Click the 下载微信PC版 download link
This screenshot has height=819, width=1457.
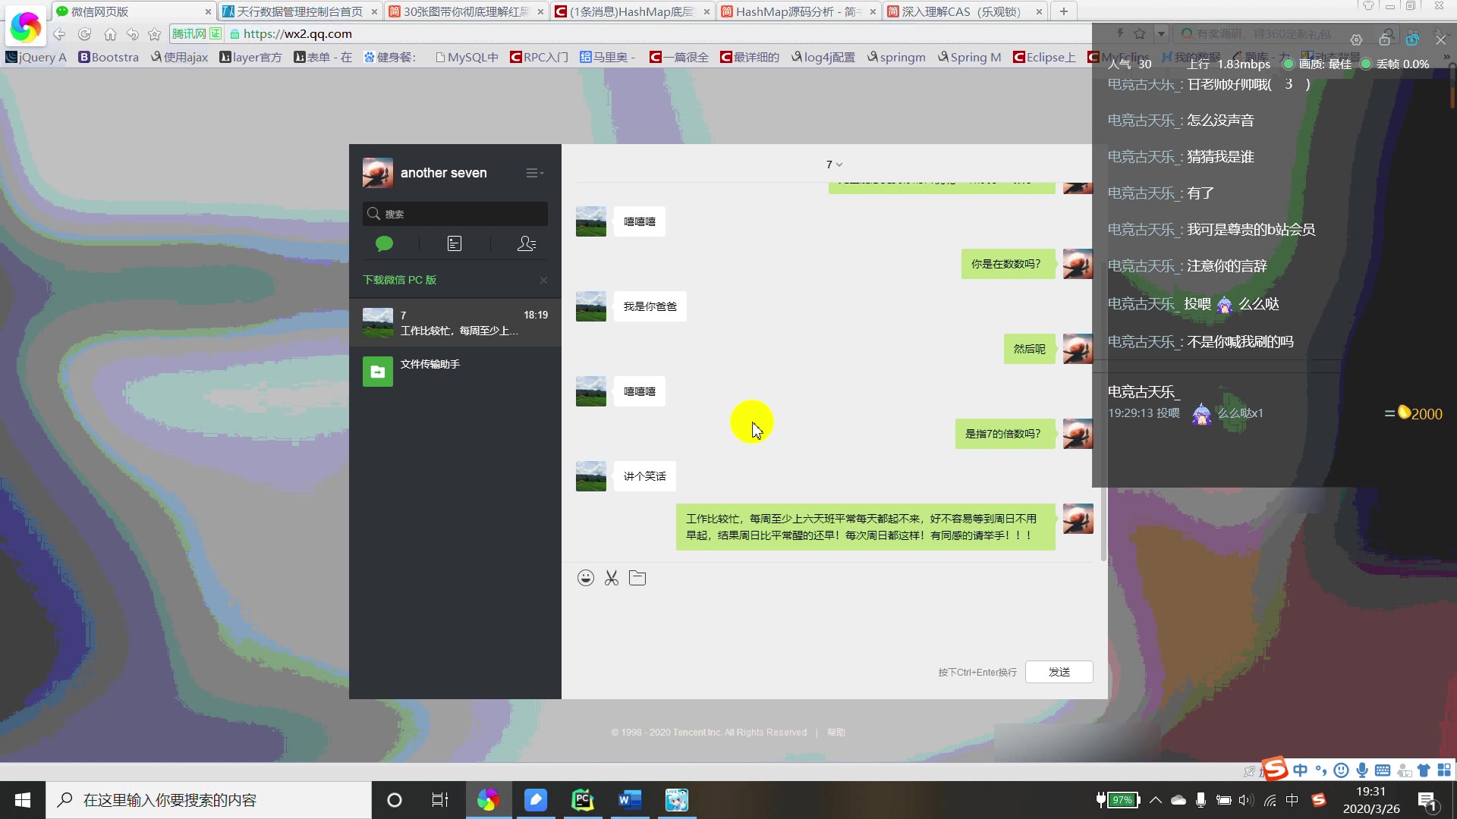[x=398, y=279]
